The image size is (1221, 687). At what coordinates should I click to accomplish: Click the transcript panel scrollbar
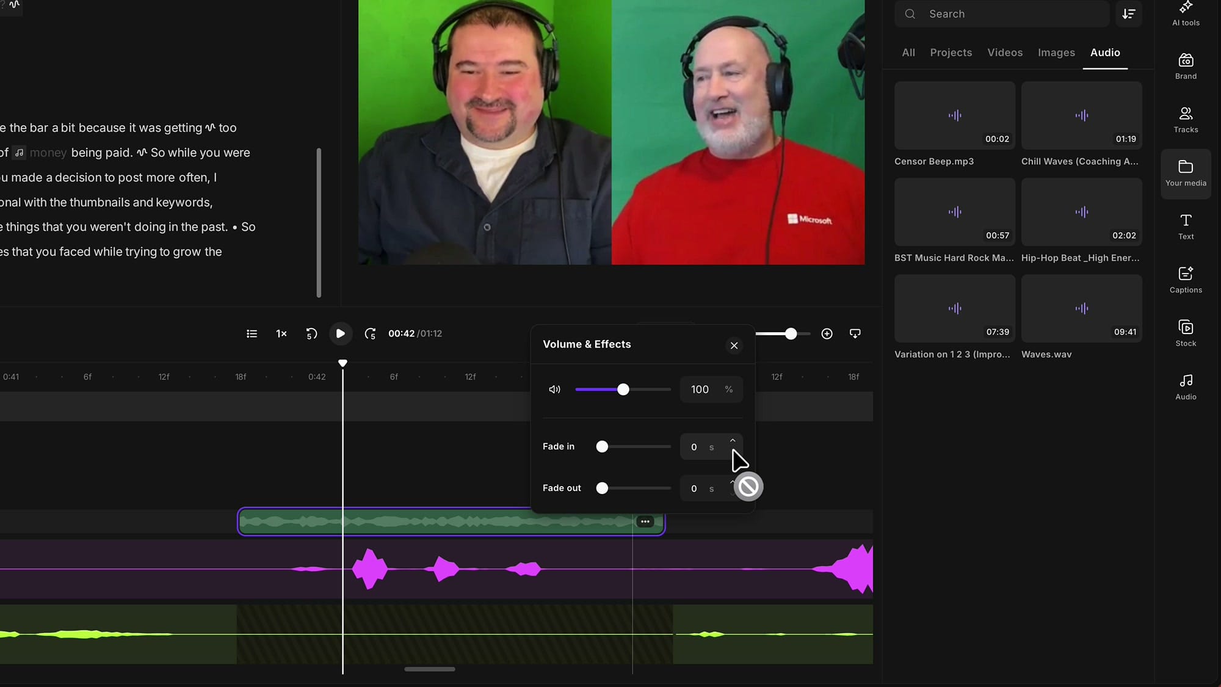[x=319, y=223]
